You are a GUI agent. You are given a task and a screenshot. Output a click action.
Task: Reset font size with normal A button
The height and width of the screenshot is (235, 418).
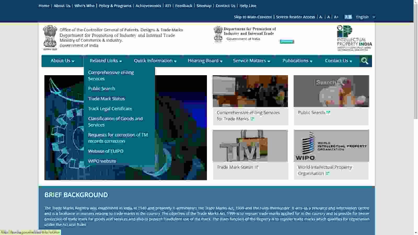[x=328, y=17]
